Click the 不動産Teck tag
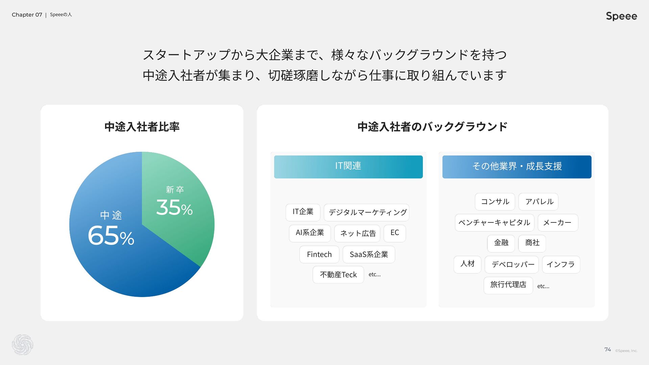 click(338, 275)
